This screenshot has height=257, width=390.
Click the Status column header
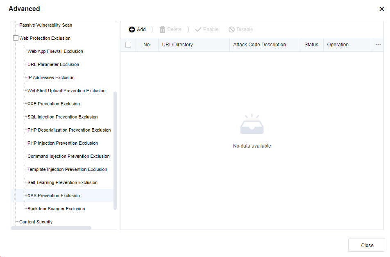[311, 45]
